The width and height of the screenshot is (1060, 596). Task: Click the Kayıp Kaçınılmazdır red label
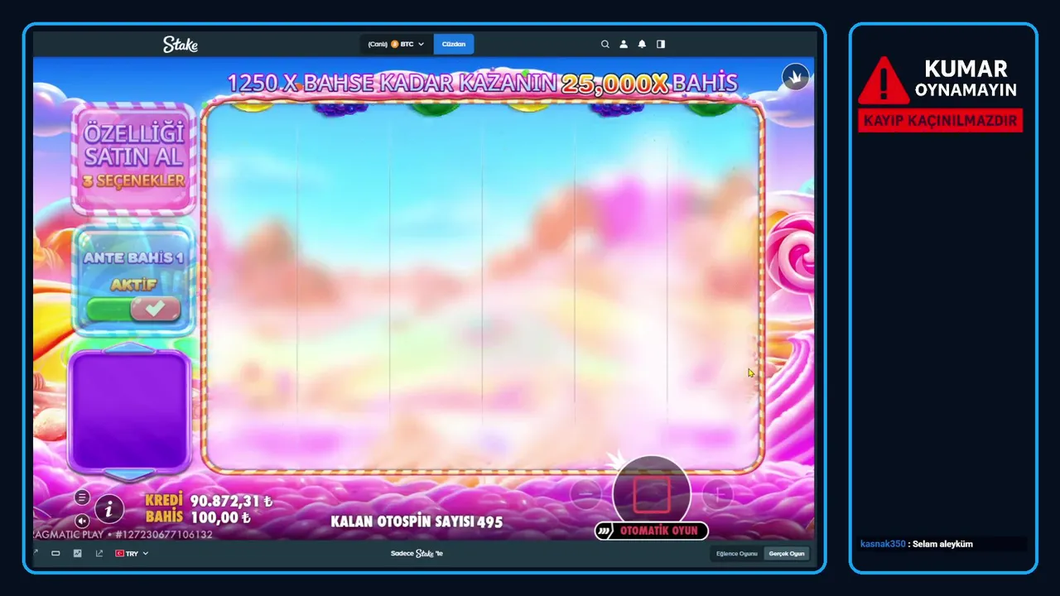point(940,121)
